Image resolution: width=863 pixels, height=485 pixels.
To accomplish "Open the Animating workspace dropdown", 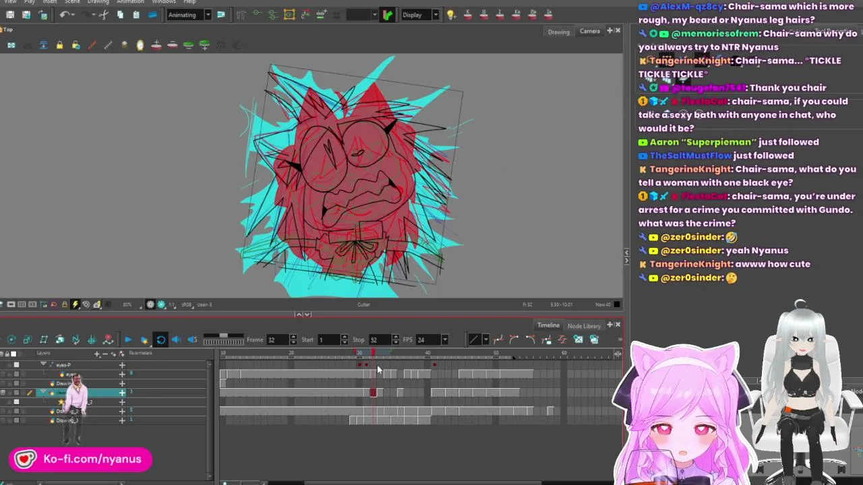I will click(x=208, y=15).
